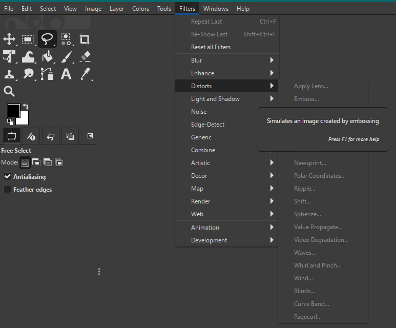Choose Polar Coordinates... distort filter
396x328 pixels.
(323, 176)
